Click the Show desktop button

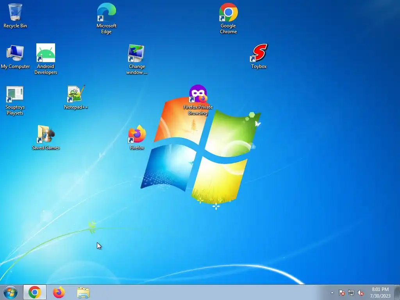(397, 292)
